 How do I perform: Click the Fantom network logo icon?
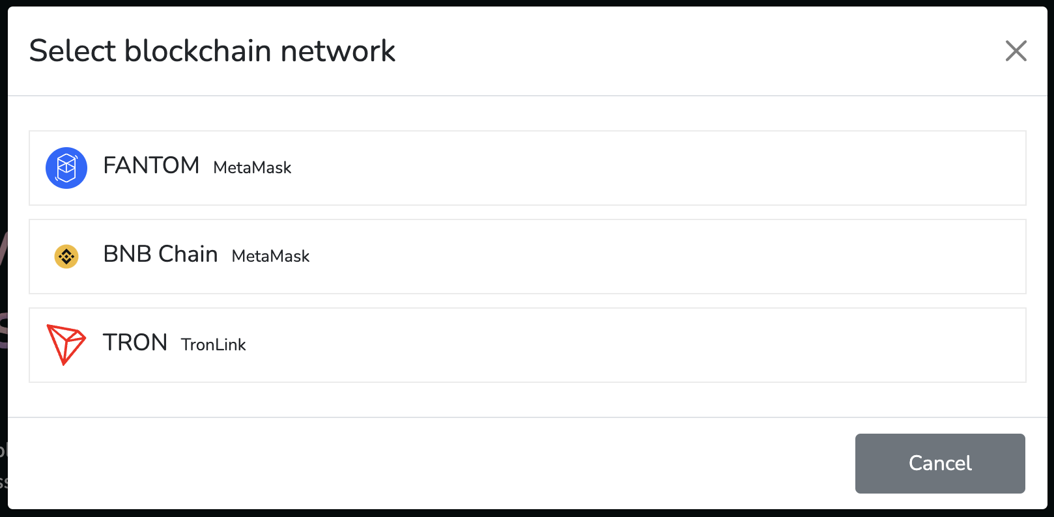pos(66,168)
